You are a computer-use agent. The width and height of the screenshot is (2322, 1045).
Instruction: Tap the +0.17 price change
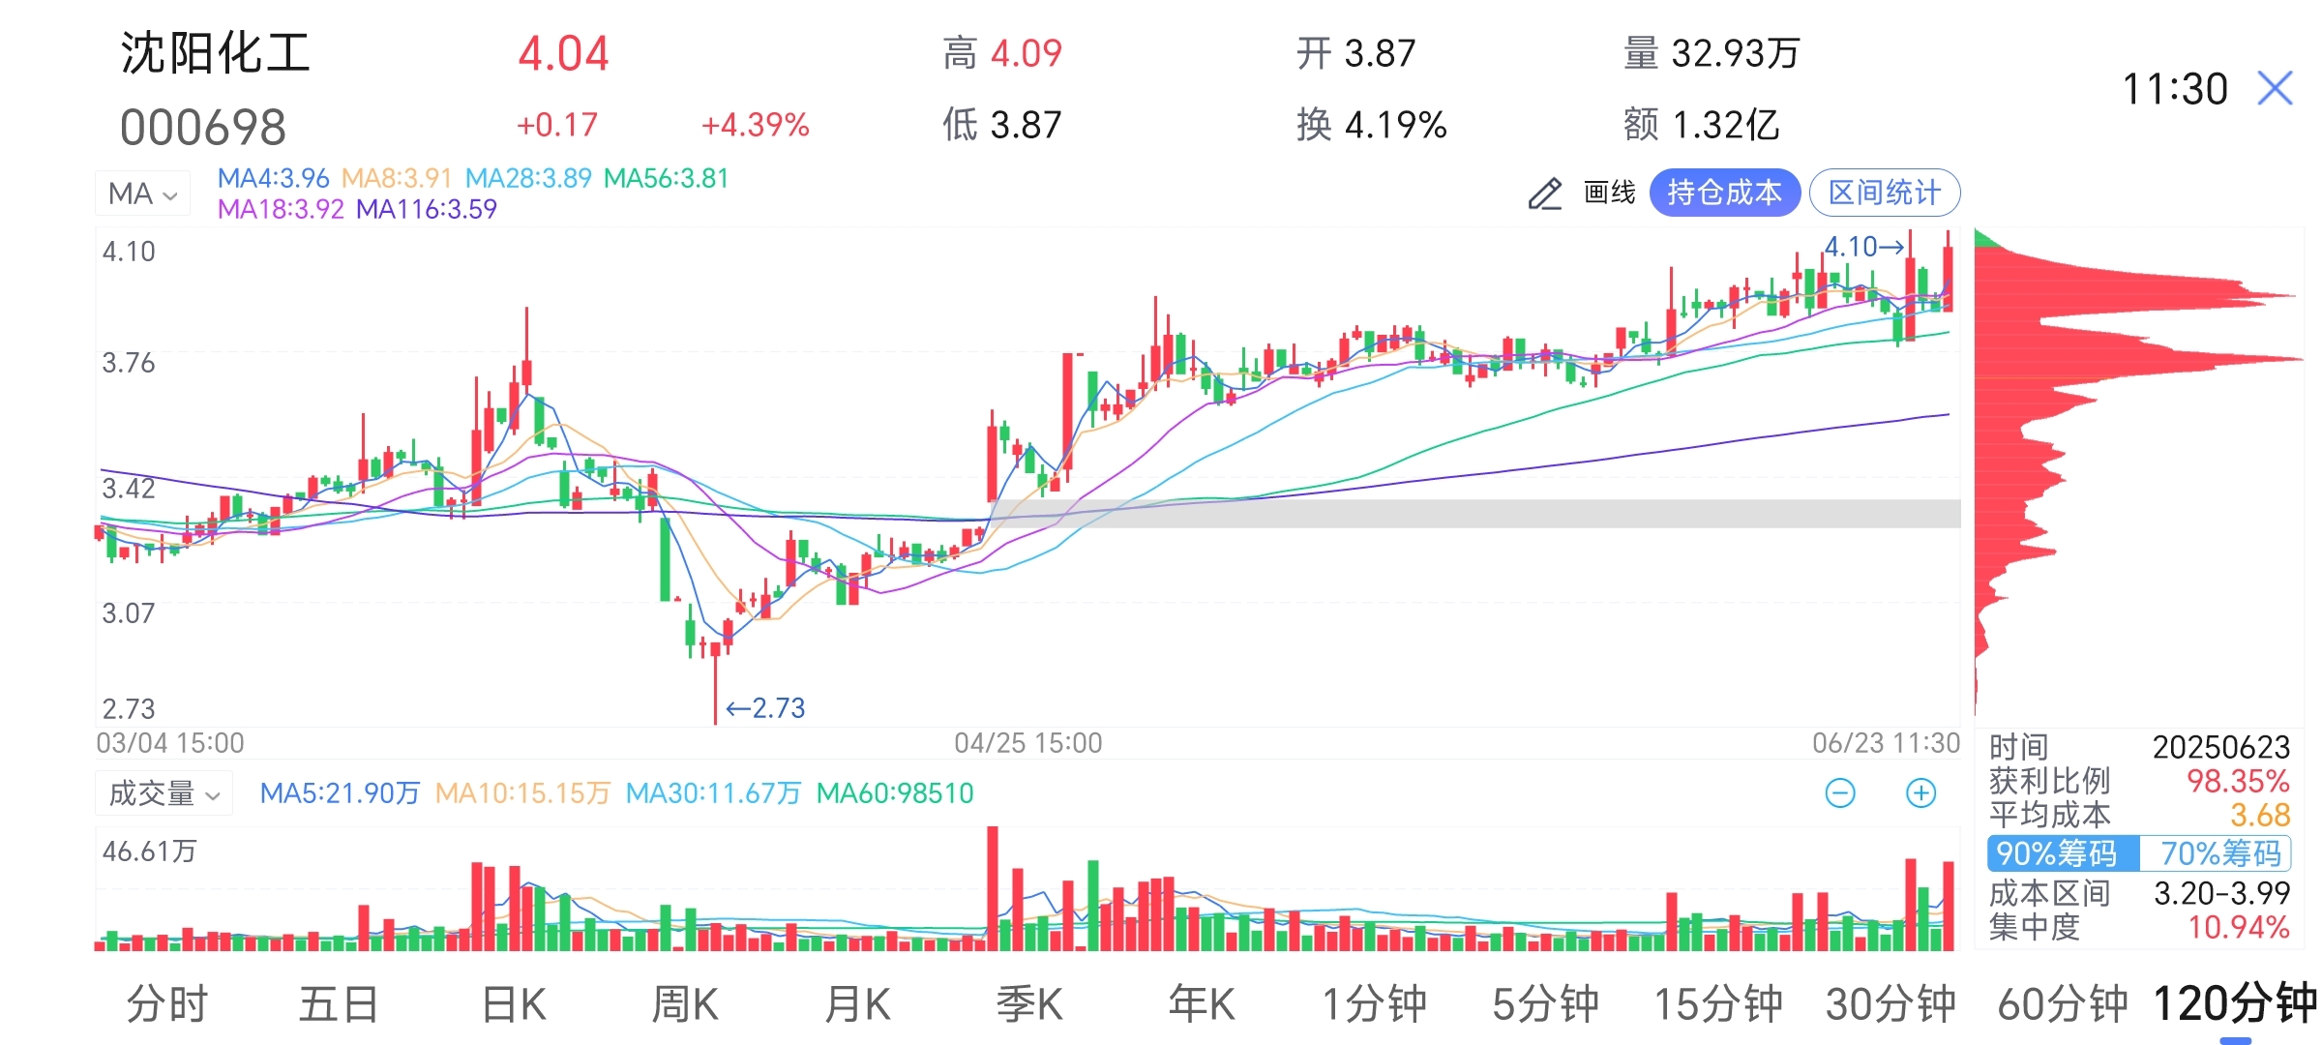click(557, 125)
